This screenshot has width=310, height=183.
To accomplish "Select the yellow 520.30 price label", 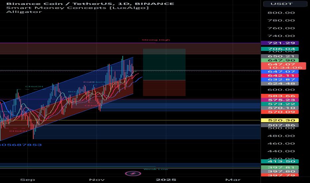I will point(280,120).
